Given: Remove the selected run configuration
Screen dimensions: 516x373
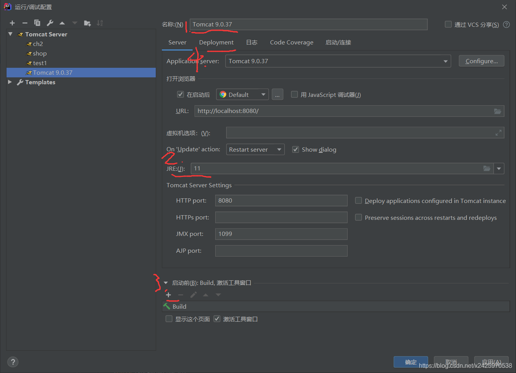Looking at the screenshot, I should coord(25,23).
